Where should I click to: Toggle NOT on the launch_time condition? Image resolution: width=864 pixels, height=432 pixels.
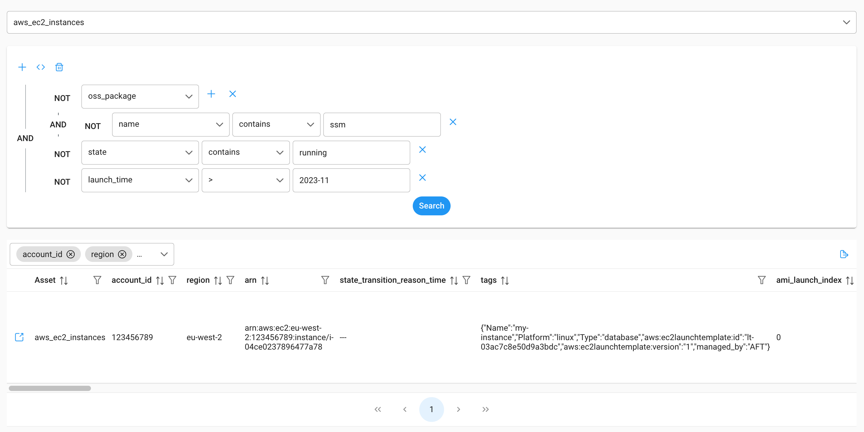tap(62, 182)
